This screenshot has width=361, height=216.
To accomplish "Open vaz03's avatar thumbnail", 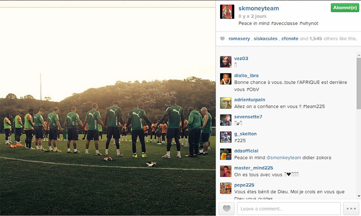I will tap(226, 61).
